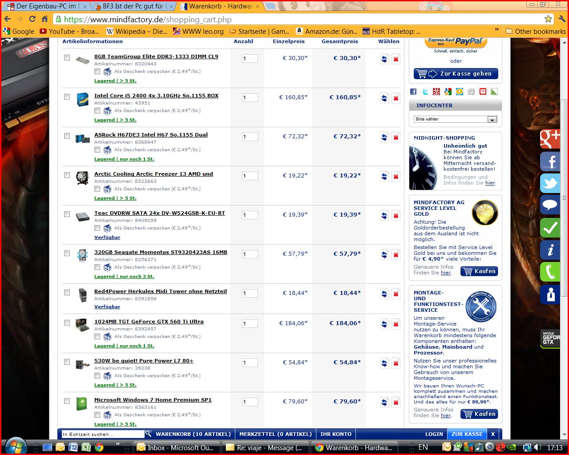Click the search magnifier in the bottom bar

click(x=148, y=434)
